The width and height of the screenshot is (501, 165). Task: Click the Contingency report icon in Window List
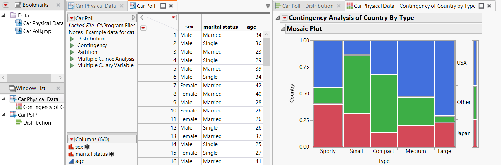tap(19, 107)
